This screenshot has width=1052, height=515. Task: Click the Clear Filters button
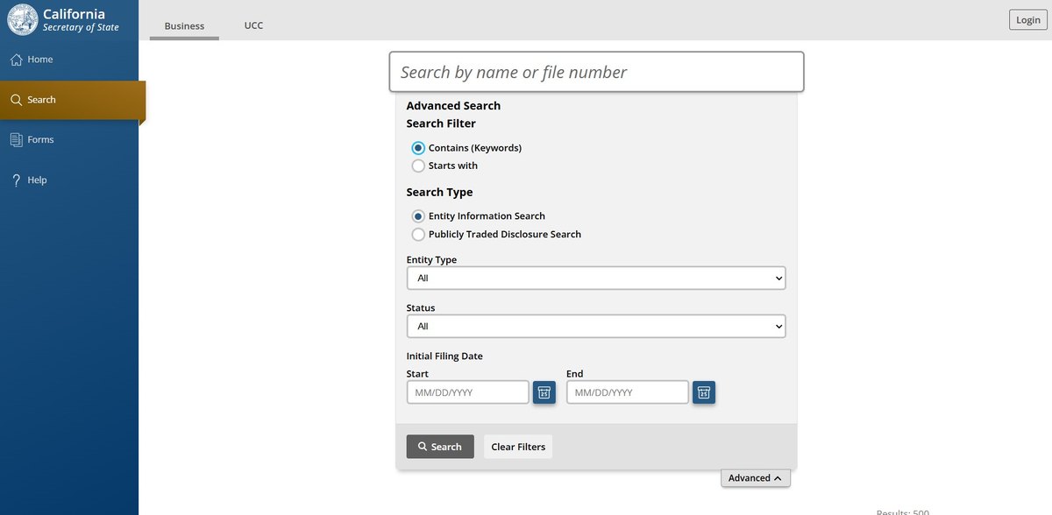click(518, 447)
